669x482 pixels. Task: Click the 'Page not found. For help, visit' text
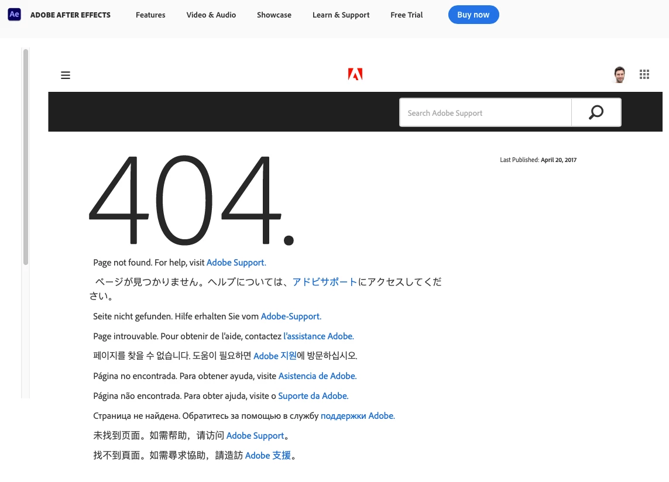tap(149, 263)
